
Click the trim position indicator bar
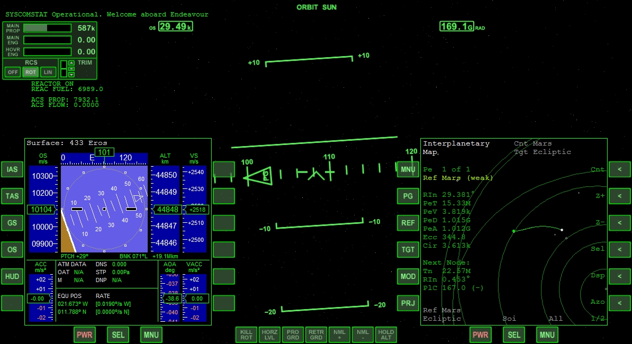click(64, 68)
